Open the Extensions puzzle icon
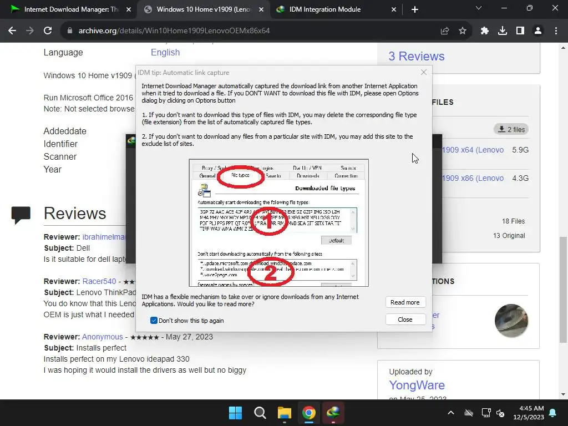This screenshot has height=426, width=568. [484, 31]
